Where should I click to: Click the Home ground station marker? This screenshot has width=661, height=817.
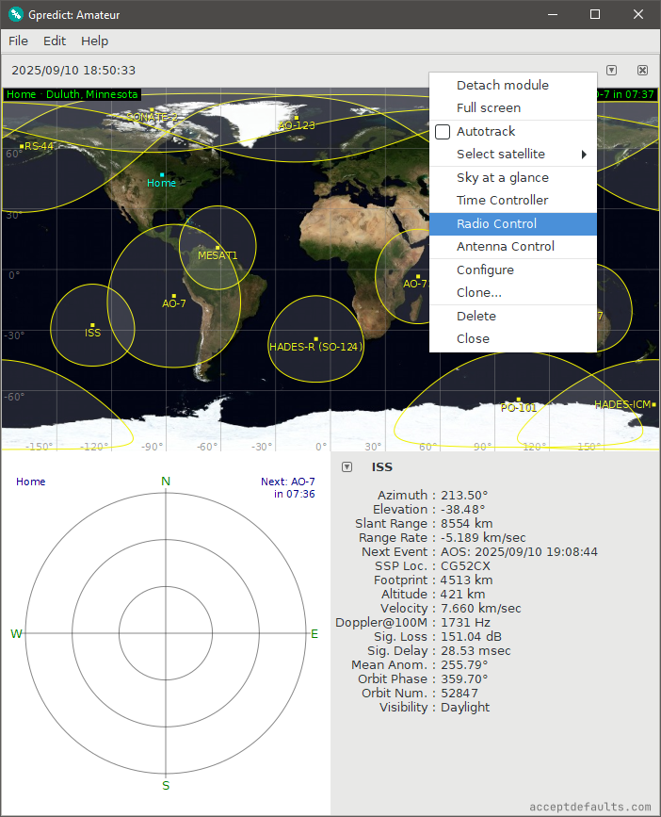point(162,174)
